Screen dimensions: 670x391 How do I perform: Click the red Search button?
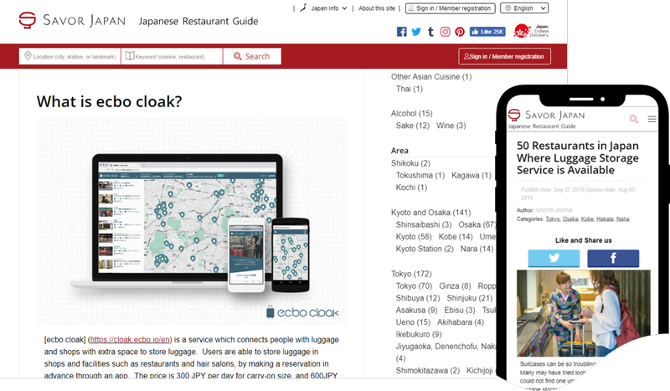[x=251, y=56]
